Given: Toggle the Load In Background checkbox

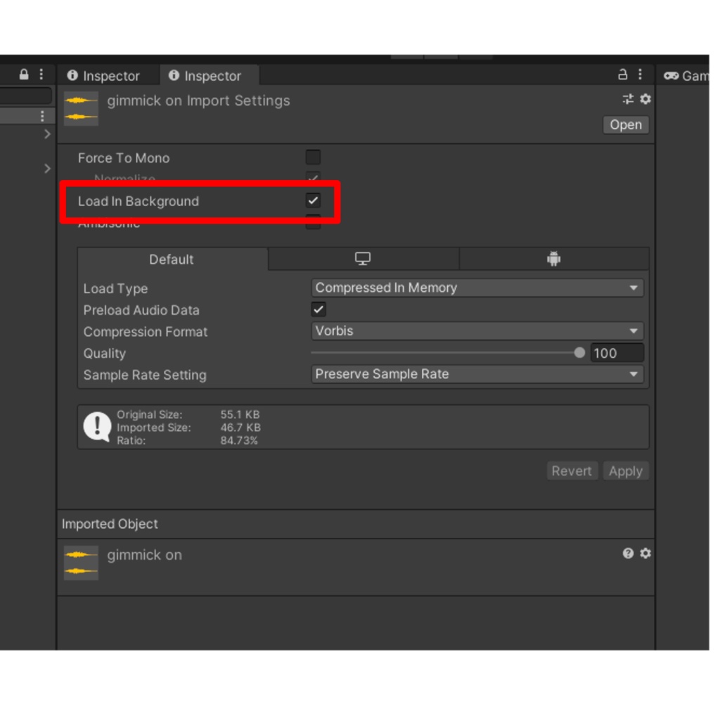Looking at the screenshot, I should tap(313, 200).
